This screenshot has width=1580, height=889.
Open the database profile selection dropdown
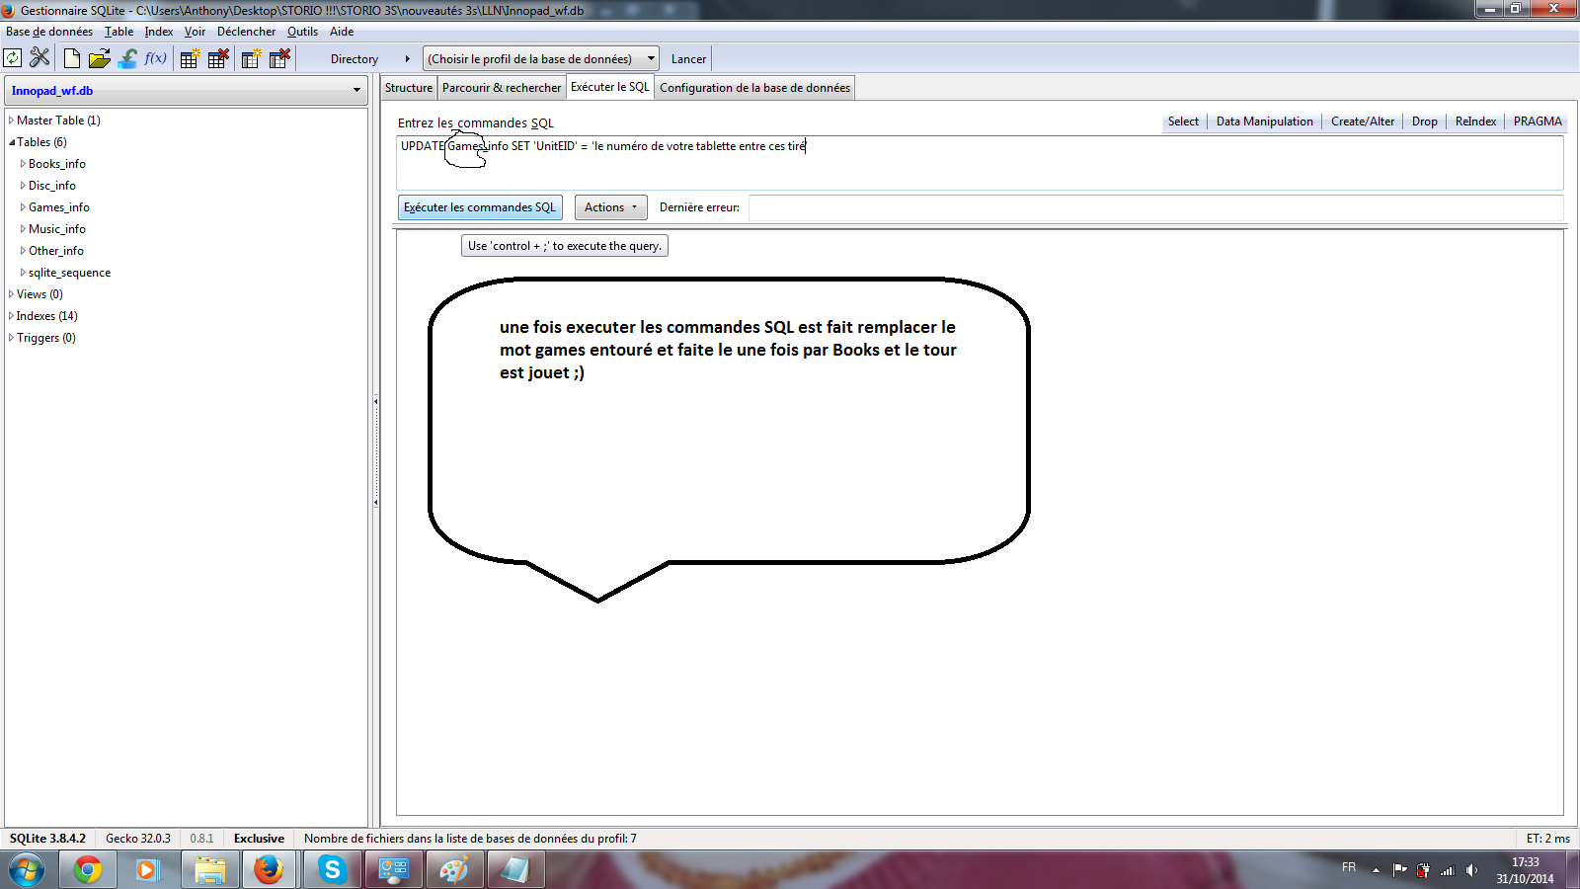(x=650, y=59)
